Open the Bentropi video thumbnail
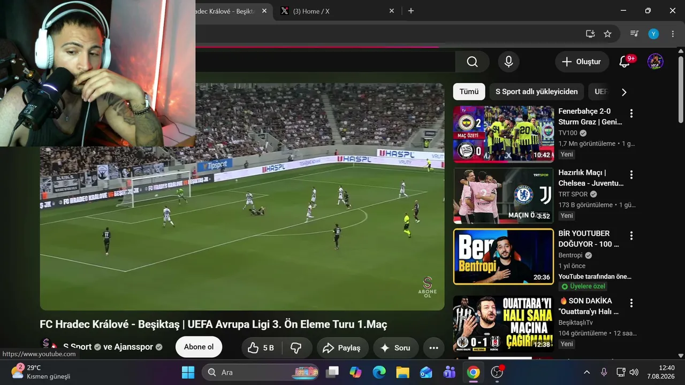The height and width of the screenshot is (385, 685). click(504, 257)
